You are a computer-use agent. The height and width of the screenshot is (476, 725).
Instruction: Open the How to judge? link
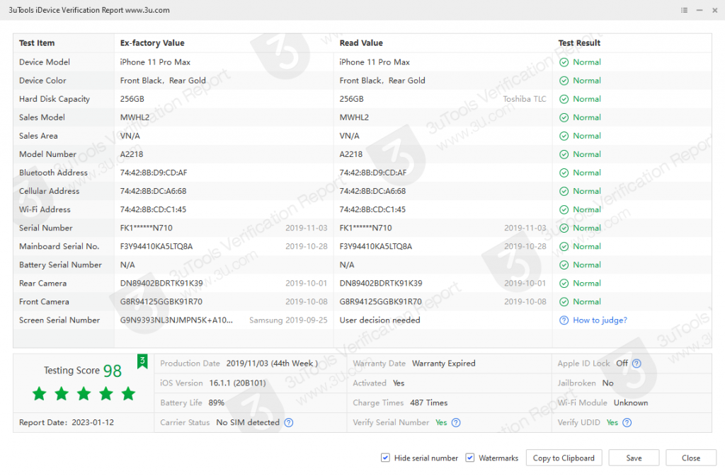click(600, 320)
